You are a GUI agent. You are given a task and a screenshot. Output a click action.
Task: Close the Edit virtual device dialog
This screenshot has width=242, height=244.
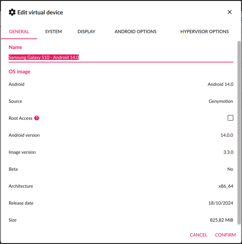tap(230, 12)
